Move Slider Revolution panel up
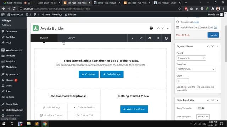The height and width of the screenshot is (127, 227). (x=208, y=100)
